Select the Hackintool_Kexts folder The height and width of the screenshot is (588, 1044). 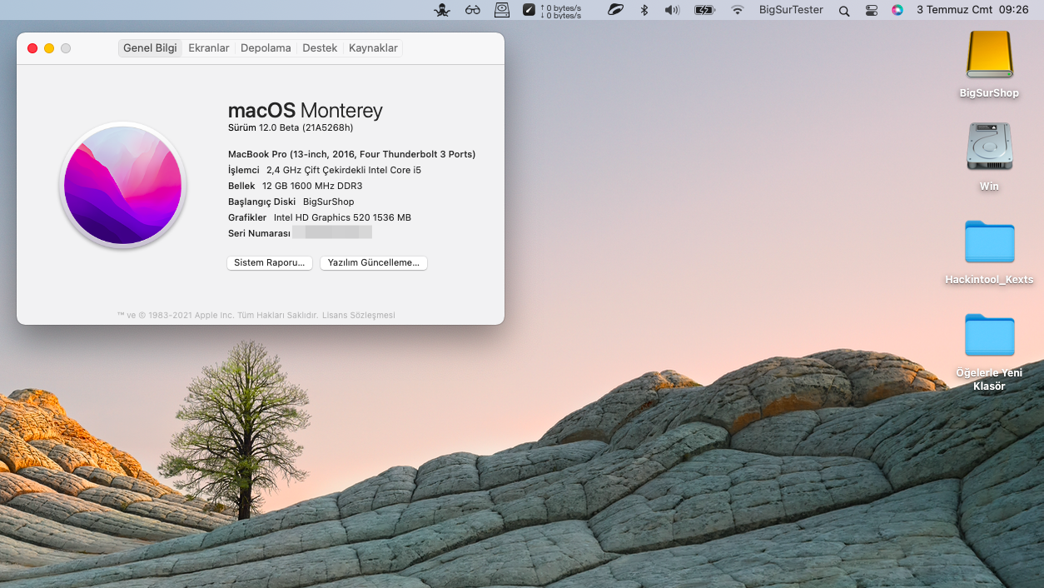(989, 242)
